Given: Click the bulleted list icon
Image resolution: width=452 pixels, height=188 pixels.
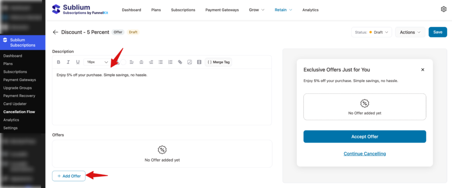Looking at the screenshot, I should pyautogui.click(x=161, y=62).
